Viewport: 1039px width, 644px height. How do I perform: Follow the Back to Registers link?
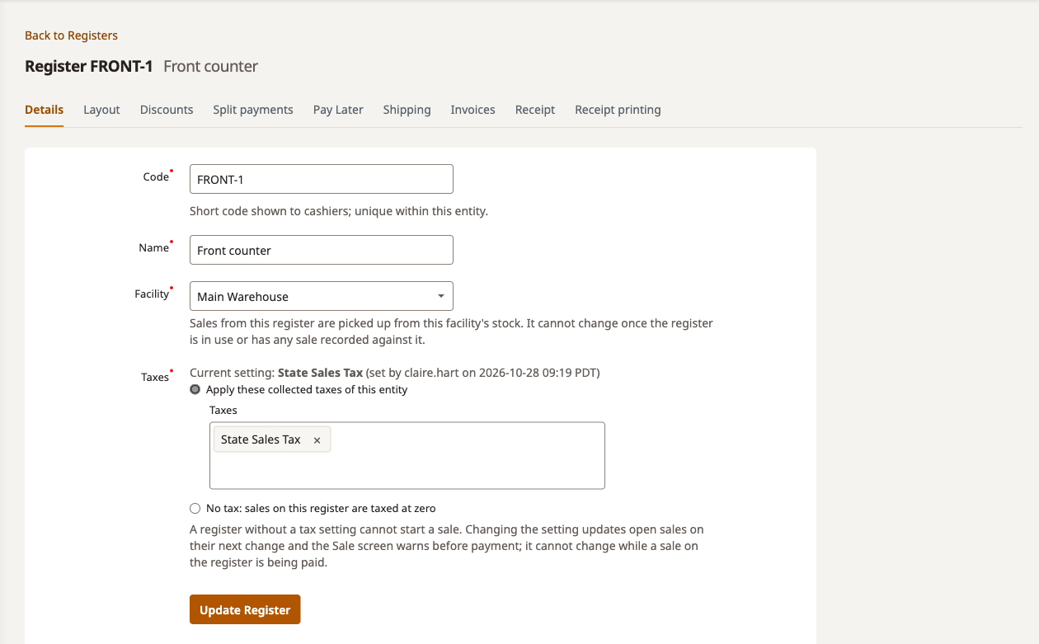point(71,35)
